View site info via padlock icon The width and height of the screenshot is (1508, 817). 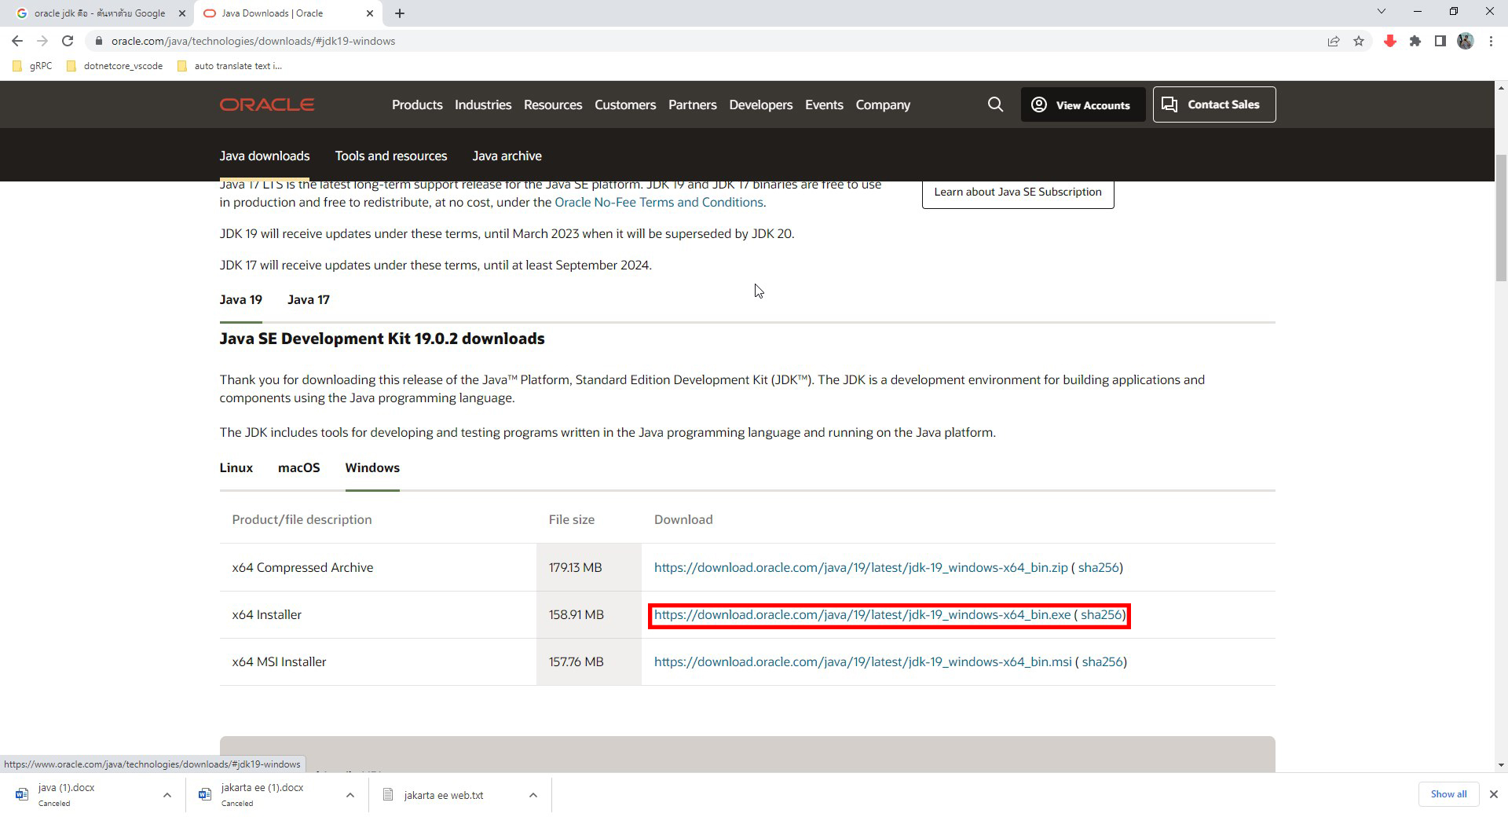click(x=99, y=41)
